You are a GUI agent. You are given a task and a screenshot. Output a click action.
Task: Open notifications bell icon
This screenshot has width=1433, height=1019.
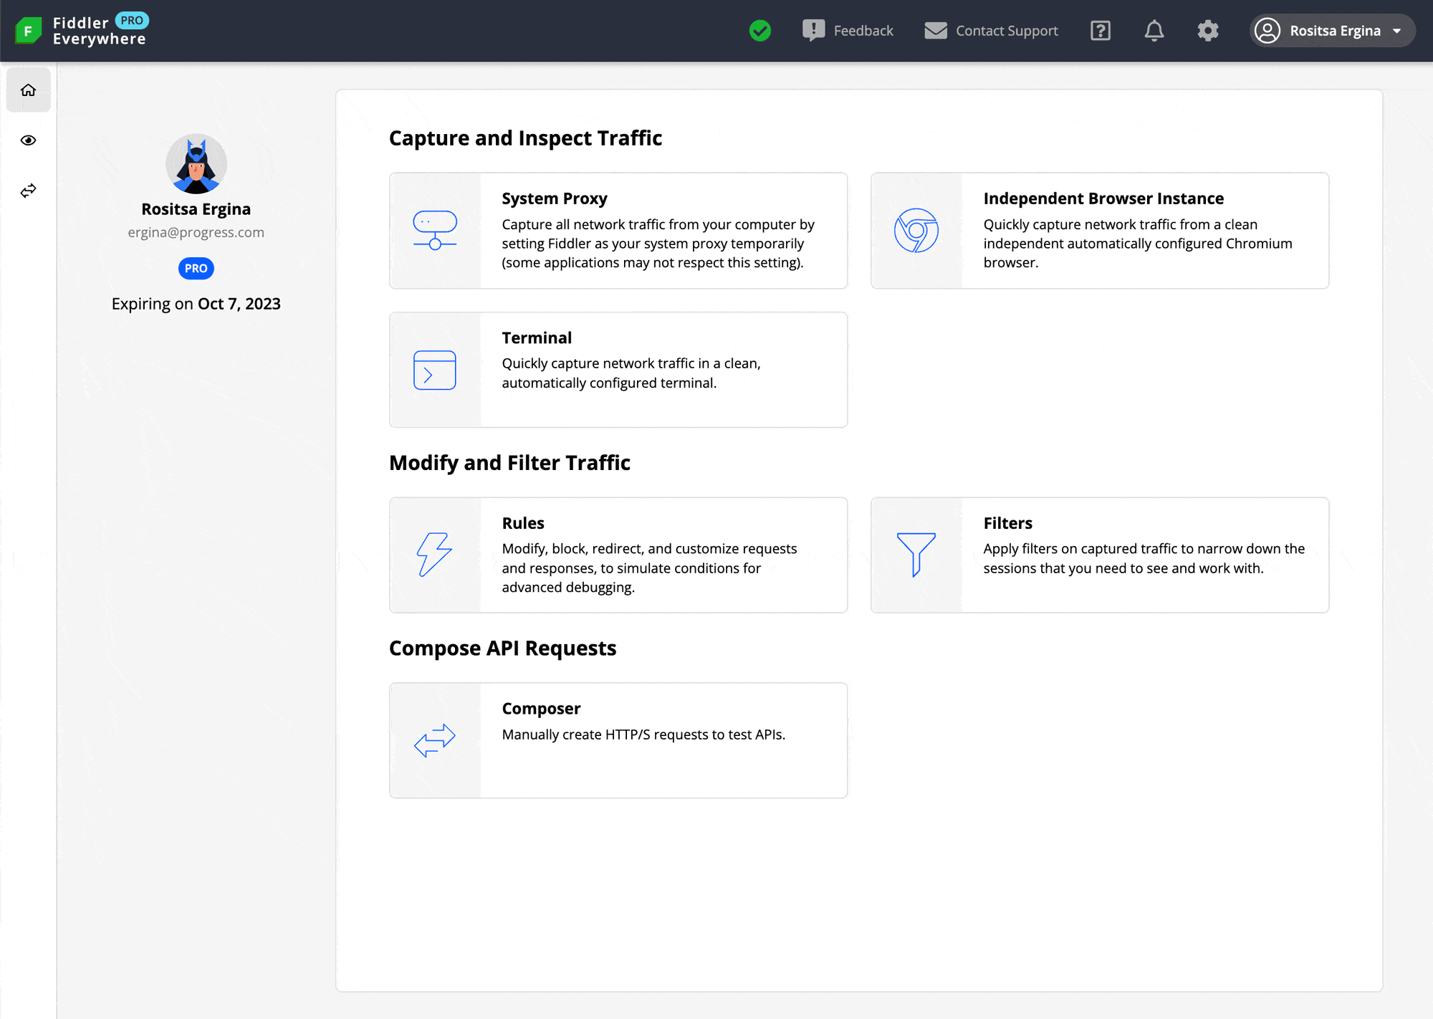pyautogui.click(x=1154, y=31)
